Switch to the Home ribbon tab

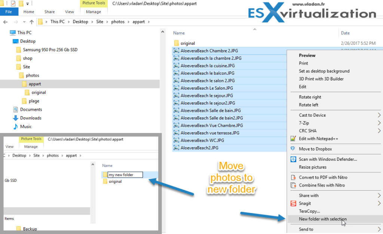click(29, 12)
